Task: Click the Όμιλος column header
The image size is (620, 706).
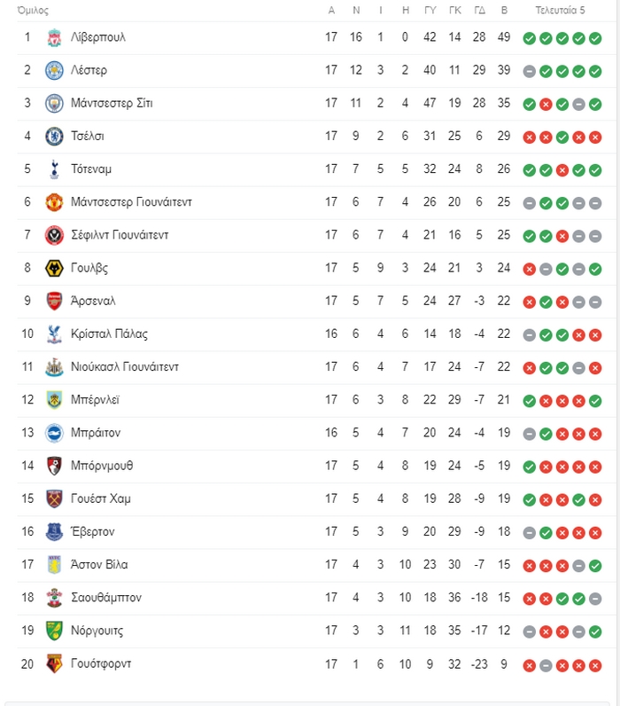Action: click(x=33, y=11)
